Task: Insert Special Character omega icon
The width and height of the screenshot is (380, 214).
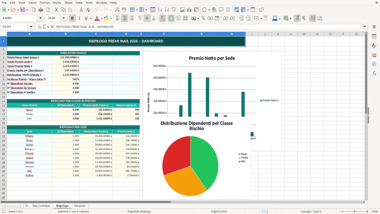Action: [204, 10]
